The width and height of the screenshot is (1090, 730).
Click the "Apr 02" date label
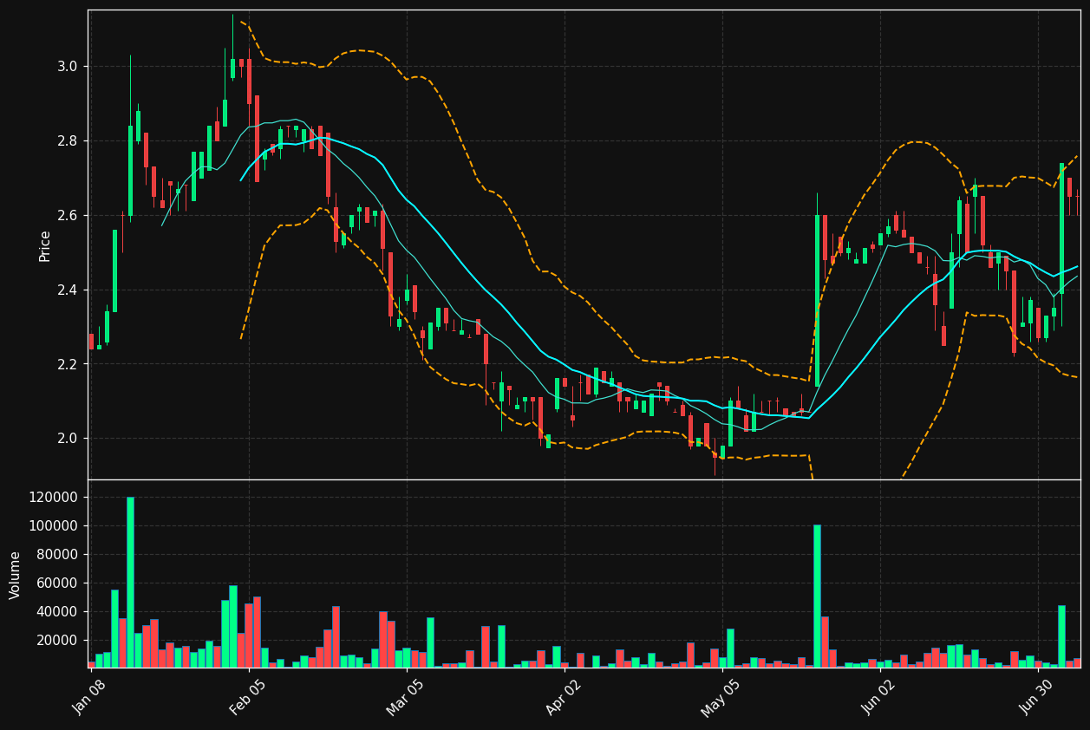click(564, 696)
